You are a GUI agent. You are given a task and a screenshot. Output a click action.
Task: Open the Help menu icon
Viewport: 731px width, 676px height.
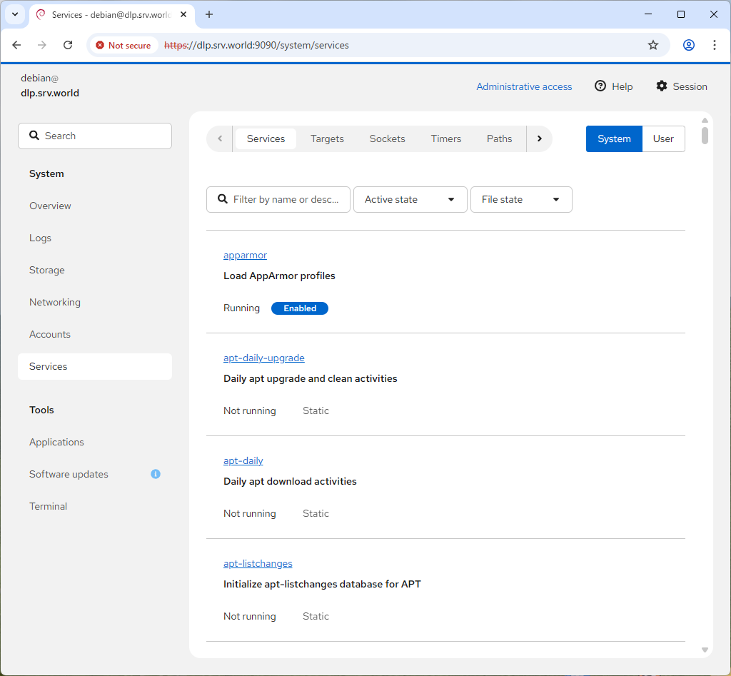[600, 86]
